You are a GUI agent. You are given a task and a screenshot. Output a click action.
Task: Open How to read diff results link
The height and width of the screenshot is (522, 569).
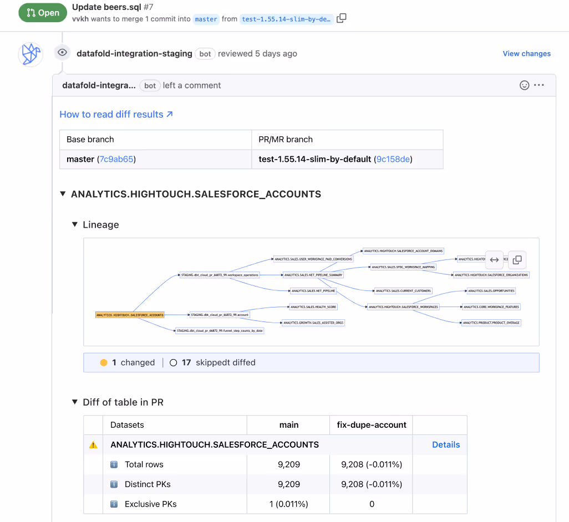click(x=116, y=115)
